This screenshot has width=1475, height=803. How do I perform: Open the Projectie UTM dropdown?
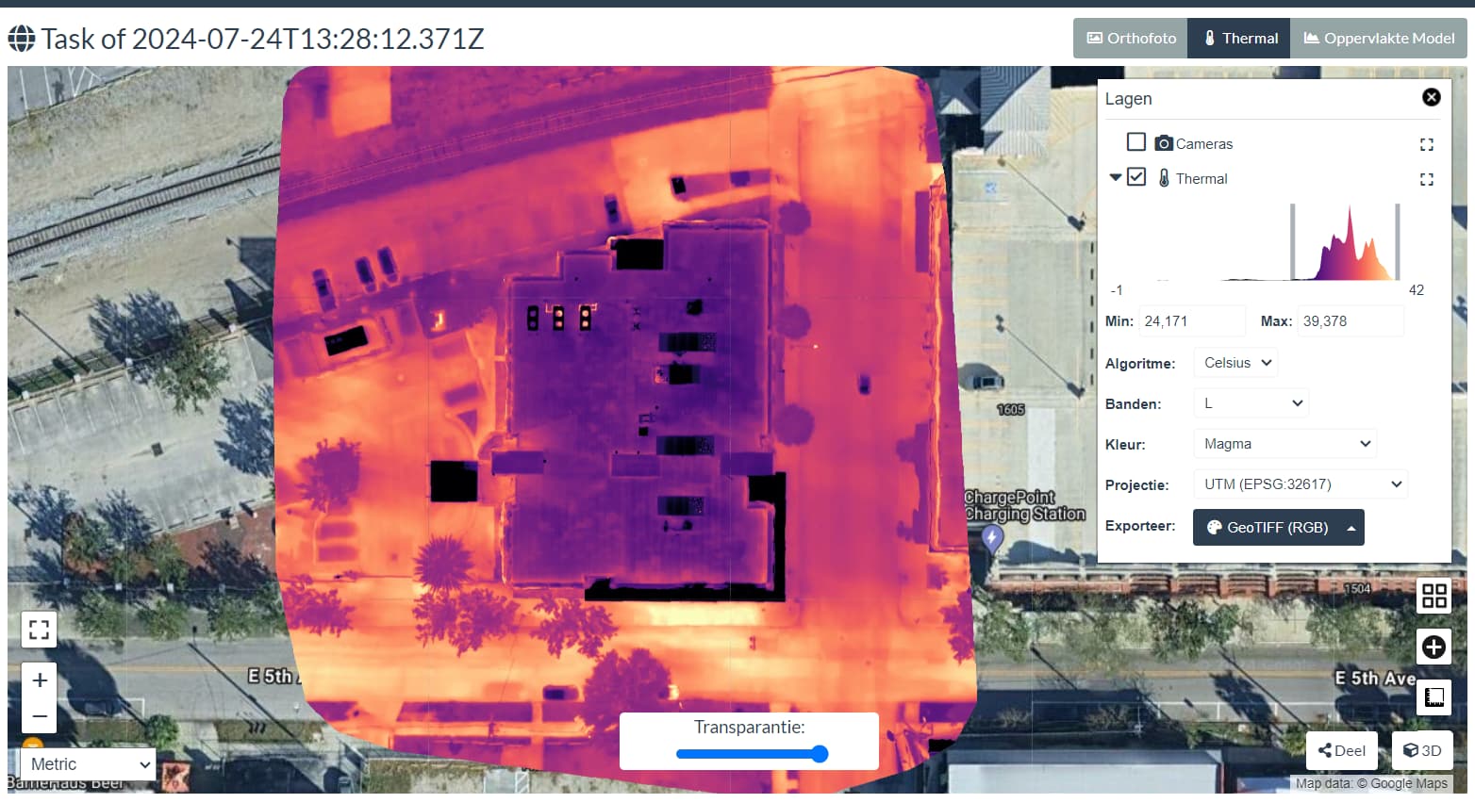tap(1301, 484)
